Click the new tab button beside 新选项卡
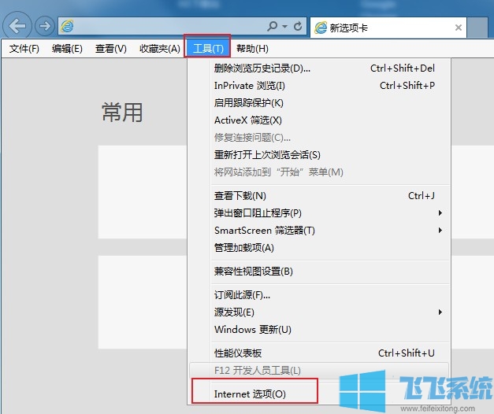 tap(477, 28)
